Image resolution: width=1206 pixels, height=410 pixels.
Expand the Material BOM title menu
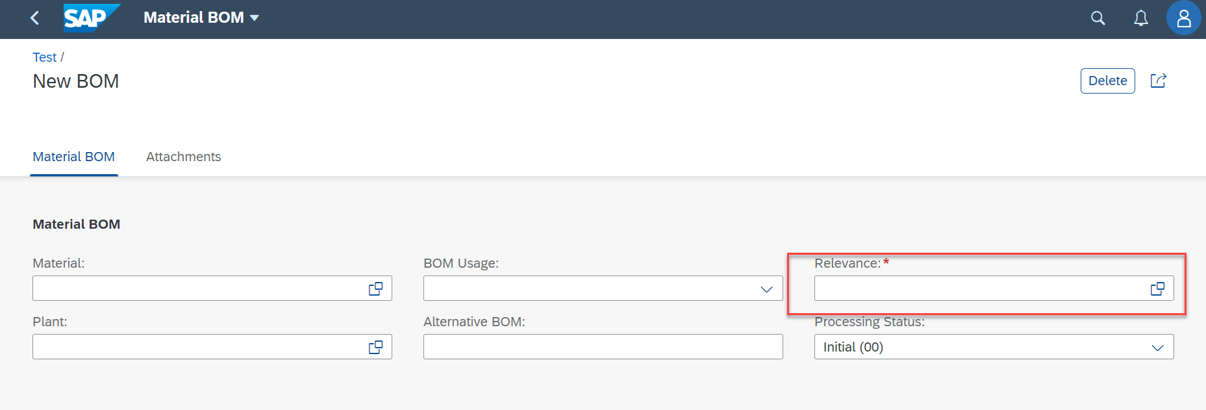point(254,18)
